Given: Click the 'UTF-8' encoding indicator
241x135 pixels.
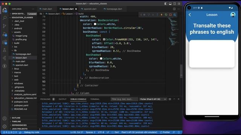Looking at the screenshot, I should (x=101, y=132).
